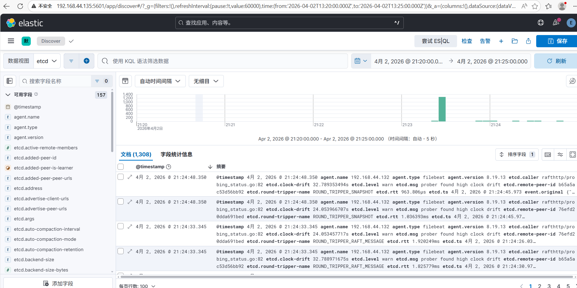577x288 pixels.
Task: Create a new Discover session plus icon
Action: pyautogui.click(x=501, y=41)
